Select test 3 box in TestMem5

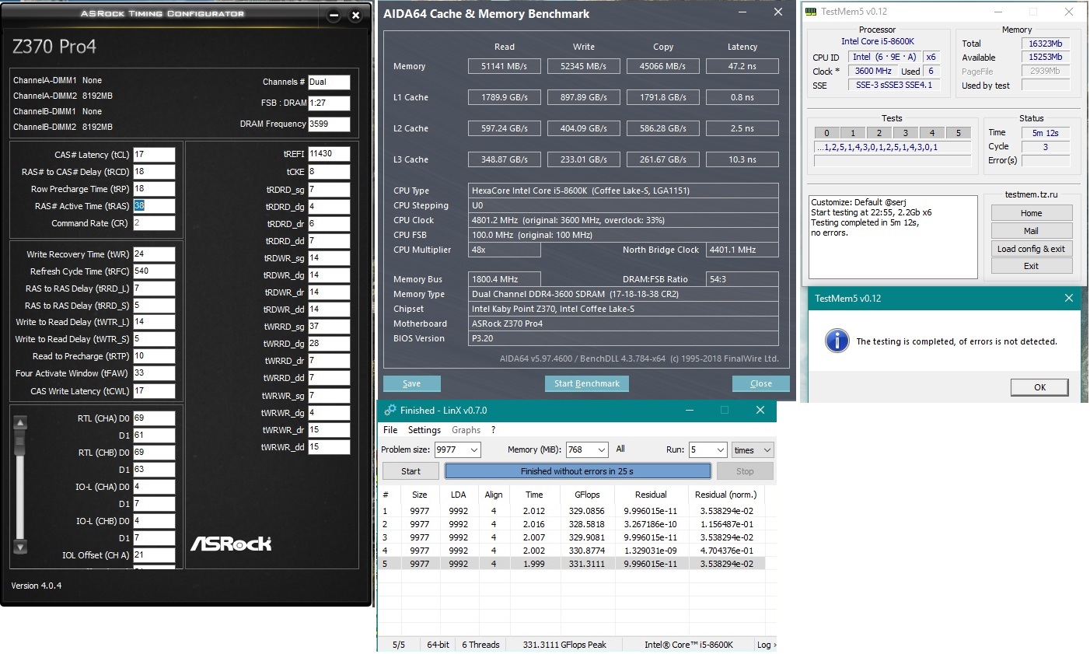[906, 133]
